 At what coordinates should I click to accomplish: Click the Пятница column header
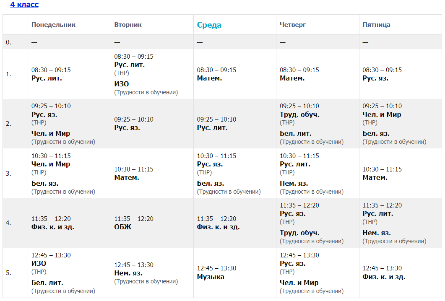tap(376, 25)
